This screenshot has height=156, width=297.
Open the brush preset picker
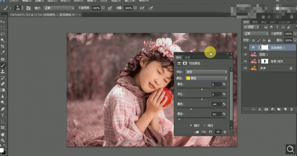tap(22, 8)
